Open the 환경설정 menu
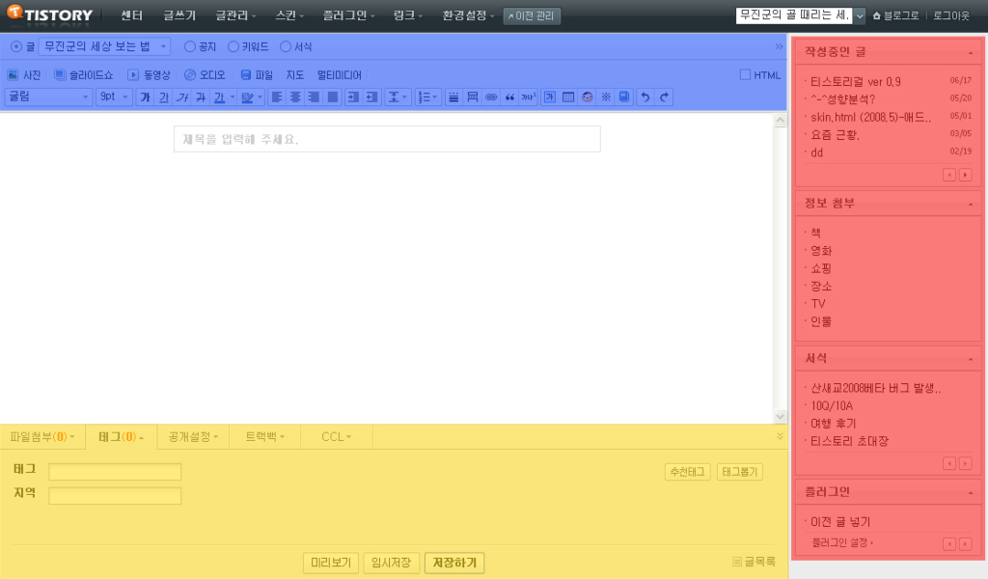988x579 pixels. pyautogui.click(x=468, y=15)
